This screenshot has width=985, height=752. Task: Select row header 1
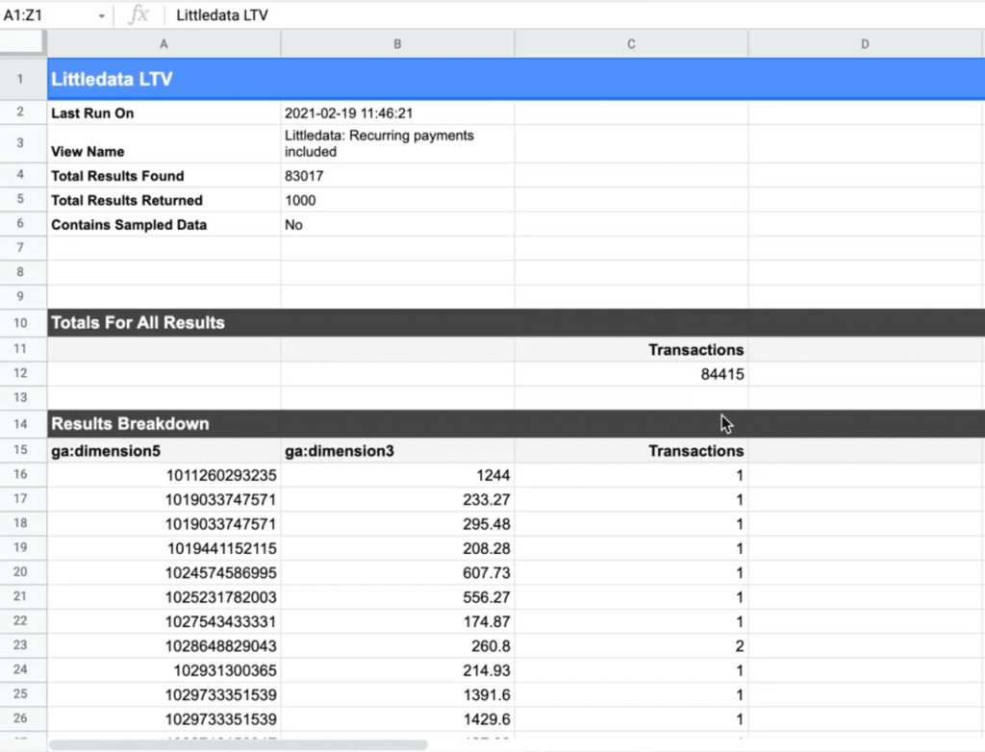click(x=22, y=80)
